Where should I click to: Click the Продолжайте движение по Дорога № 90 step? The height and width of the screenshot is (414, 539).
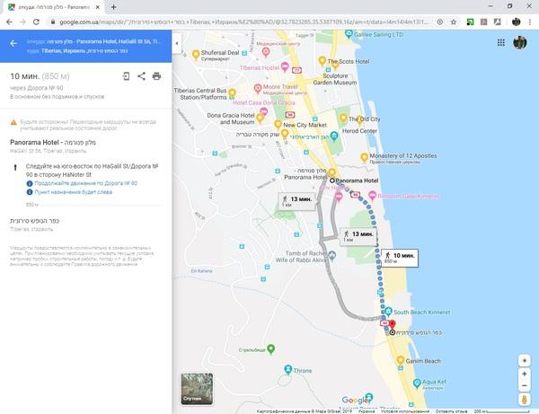[86, 183]
